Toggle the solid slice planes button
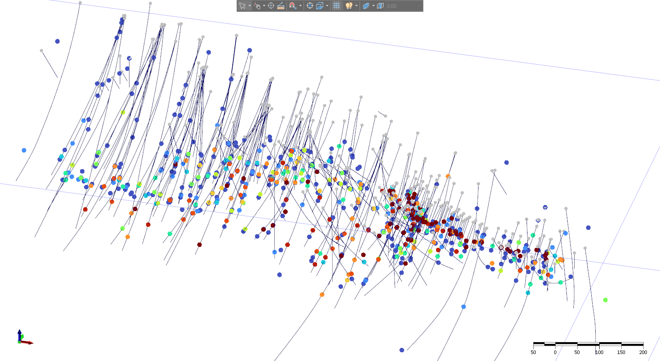Viewport: 660px width, 361px height. point(380,6)
